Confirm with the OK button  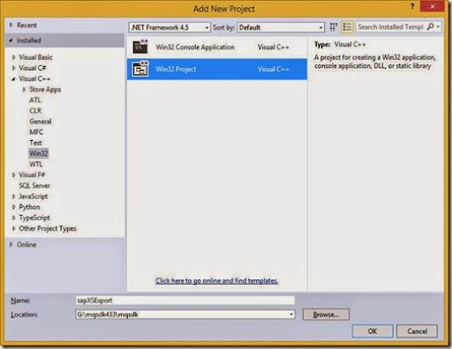click(x=373, y=331)
